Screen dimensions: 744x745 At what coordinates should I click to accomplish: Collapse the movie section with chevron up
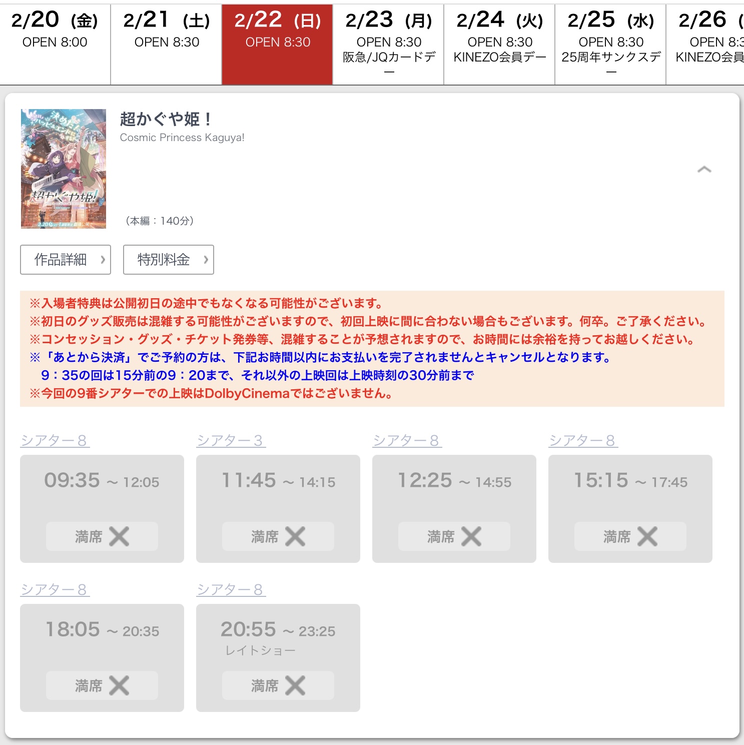pos(704,170)
